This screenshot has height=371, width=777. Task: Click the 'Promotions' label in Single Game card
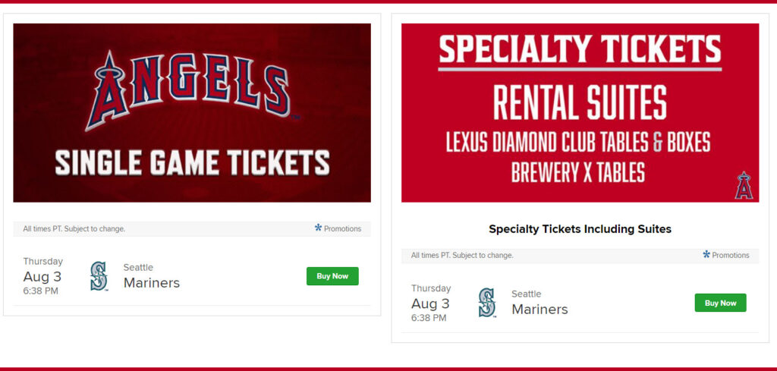click(343, 228)
